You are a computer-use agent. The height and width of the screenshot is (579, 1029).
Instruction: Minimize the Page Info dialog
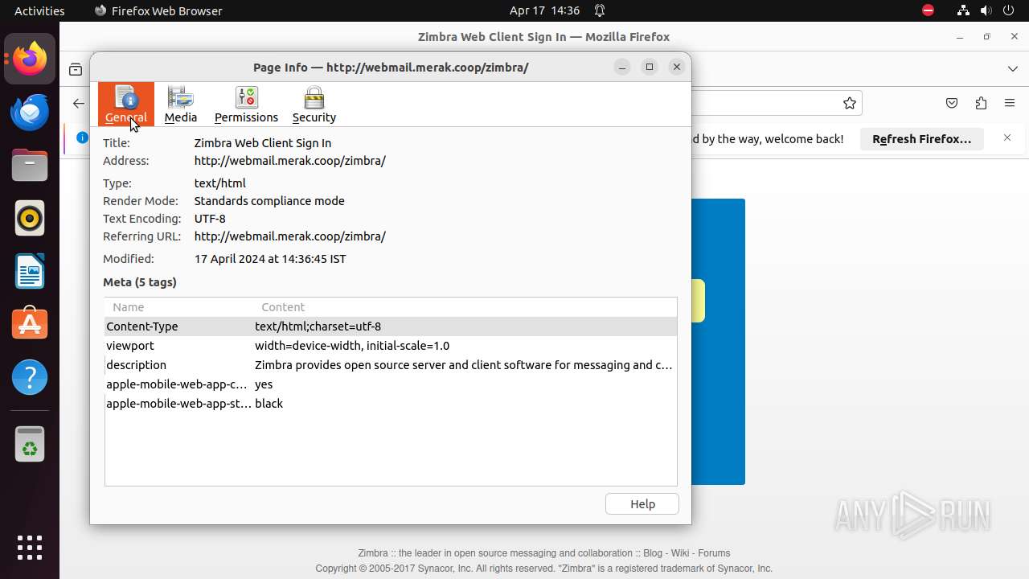(x=622, y=67)
